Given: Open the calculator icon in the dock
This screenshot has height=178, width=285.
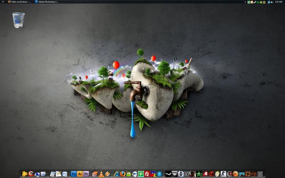Looking at the screenshot, I should coord(53,174).
